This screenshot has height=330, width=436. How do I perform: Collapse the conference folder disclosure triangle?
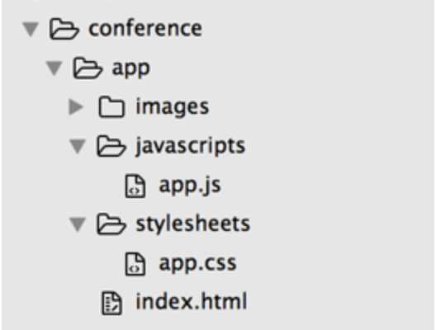click(31, 30)
